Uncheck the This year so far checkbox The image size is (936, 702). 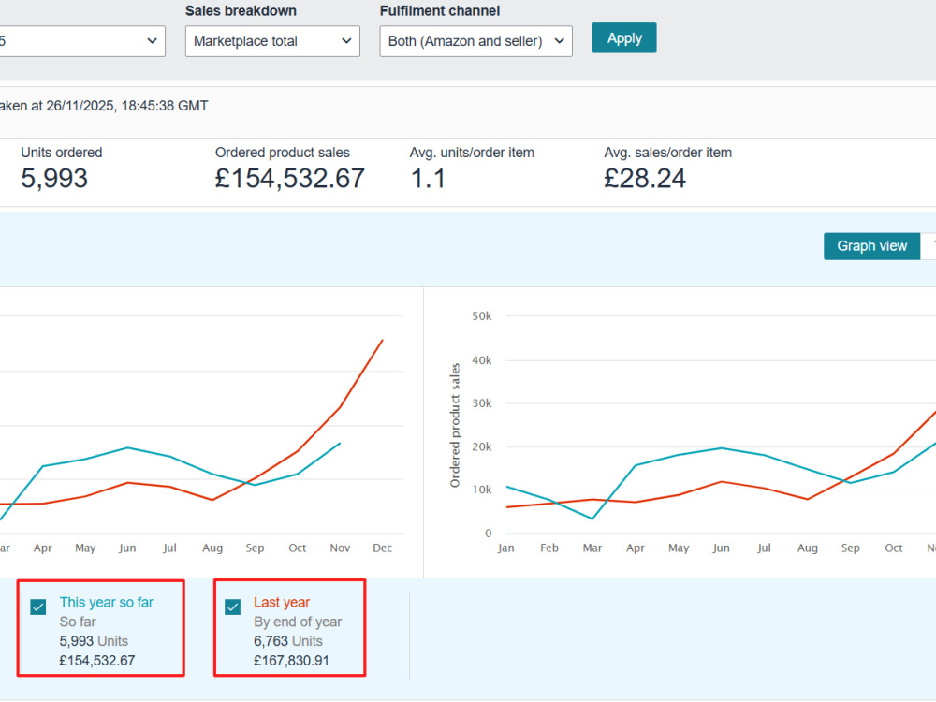[38, 607]
